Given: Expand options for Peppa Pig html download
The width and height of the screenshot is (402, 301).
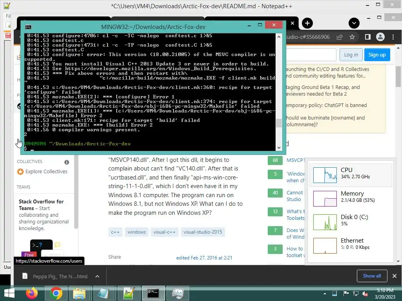Looking at the screenshot, I should [x=97, y=276].
